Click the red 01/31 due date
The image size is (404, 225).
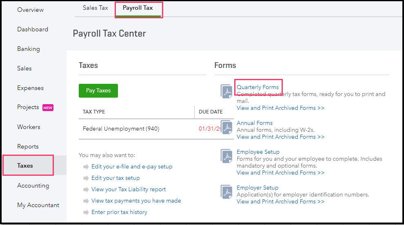click(210, 129)
